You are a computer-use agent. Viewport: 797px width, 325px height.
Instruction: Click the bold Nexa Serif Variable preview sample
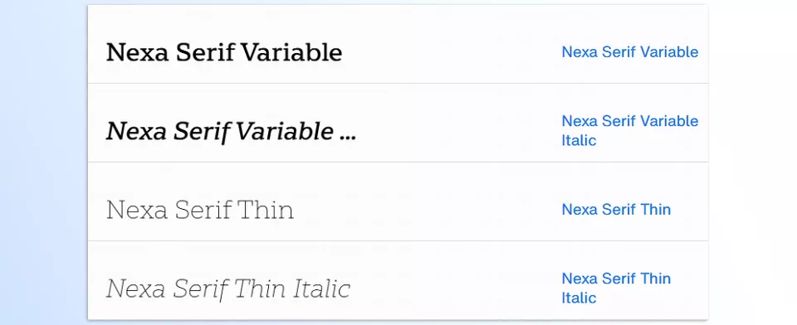(x=224, y=51)
